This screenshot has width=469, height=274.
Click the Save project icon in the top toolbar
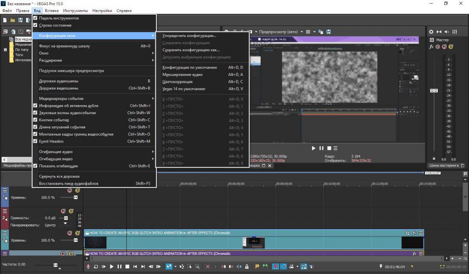click(20, 20)
